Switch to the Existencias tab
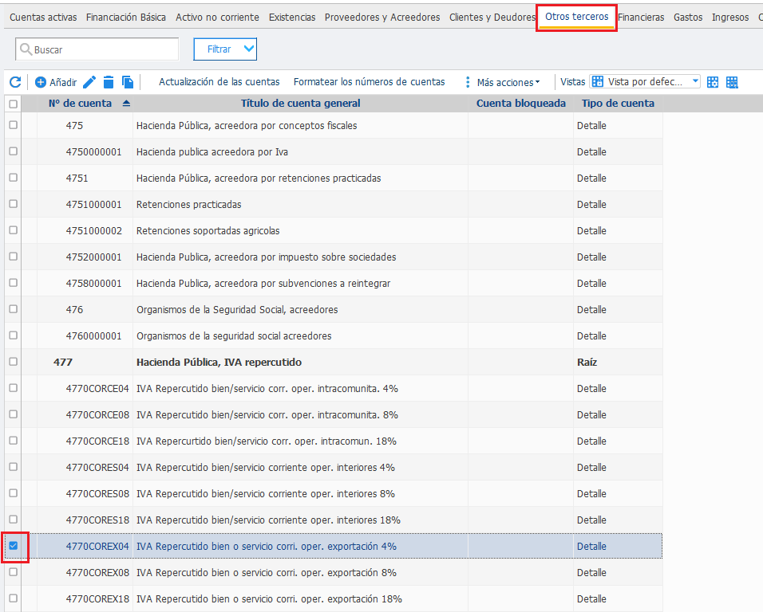This screenshot has width=763, height=612. point(292,18)
